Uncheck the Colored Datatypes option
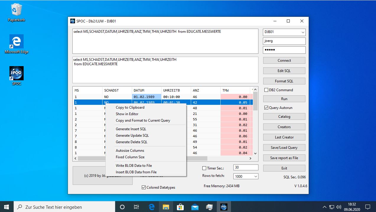 coord(144,187)
